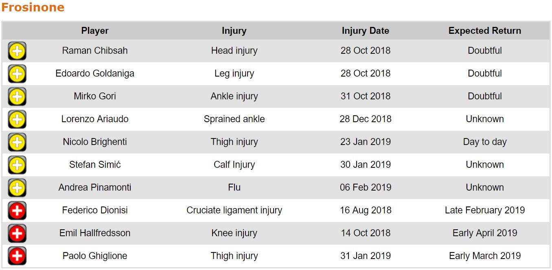The height and width of the screenshot is (270, 552).
Task: Click Cruciate ligament injury text
Action: point(234,210)
